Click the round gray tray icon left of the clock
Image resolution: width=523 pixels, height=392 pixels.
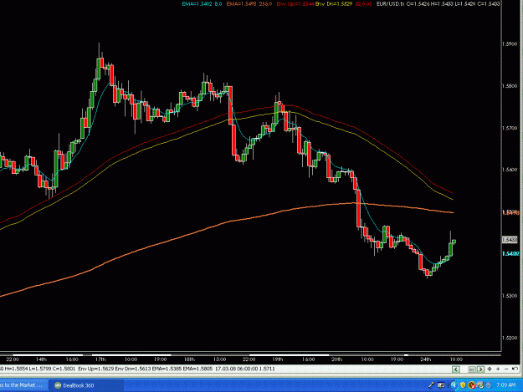(x=489, y=385)
